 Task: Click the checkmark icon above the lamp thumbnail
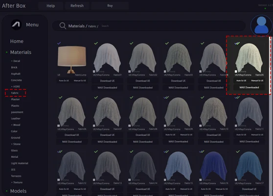tap(59, 43)
